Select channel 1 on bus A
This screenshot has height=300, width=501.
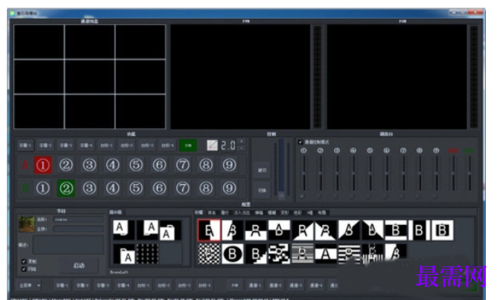tap(43, 165)
